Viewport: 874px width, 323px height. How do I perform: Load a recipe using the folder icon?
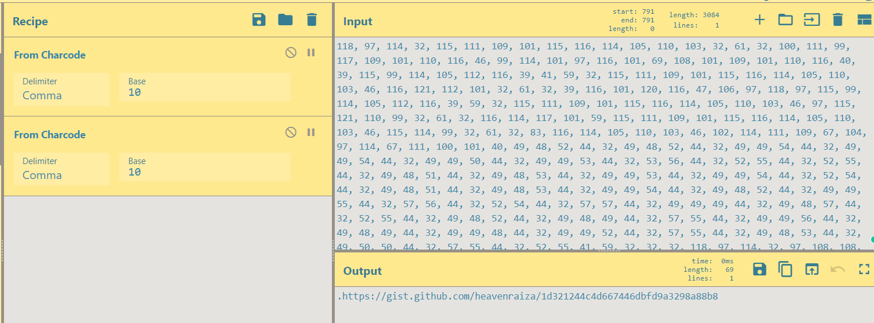tap(285, 20)
